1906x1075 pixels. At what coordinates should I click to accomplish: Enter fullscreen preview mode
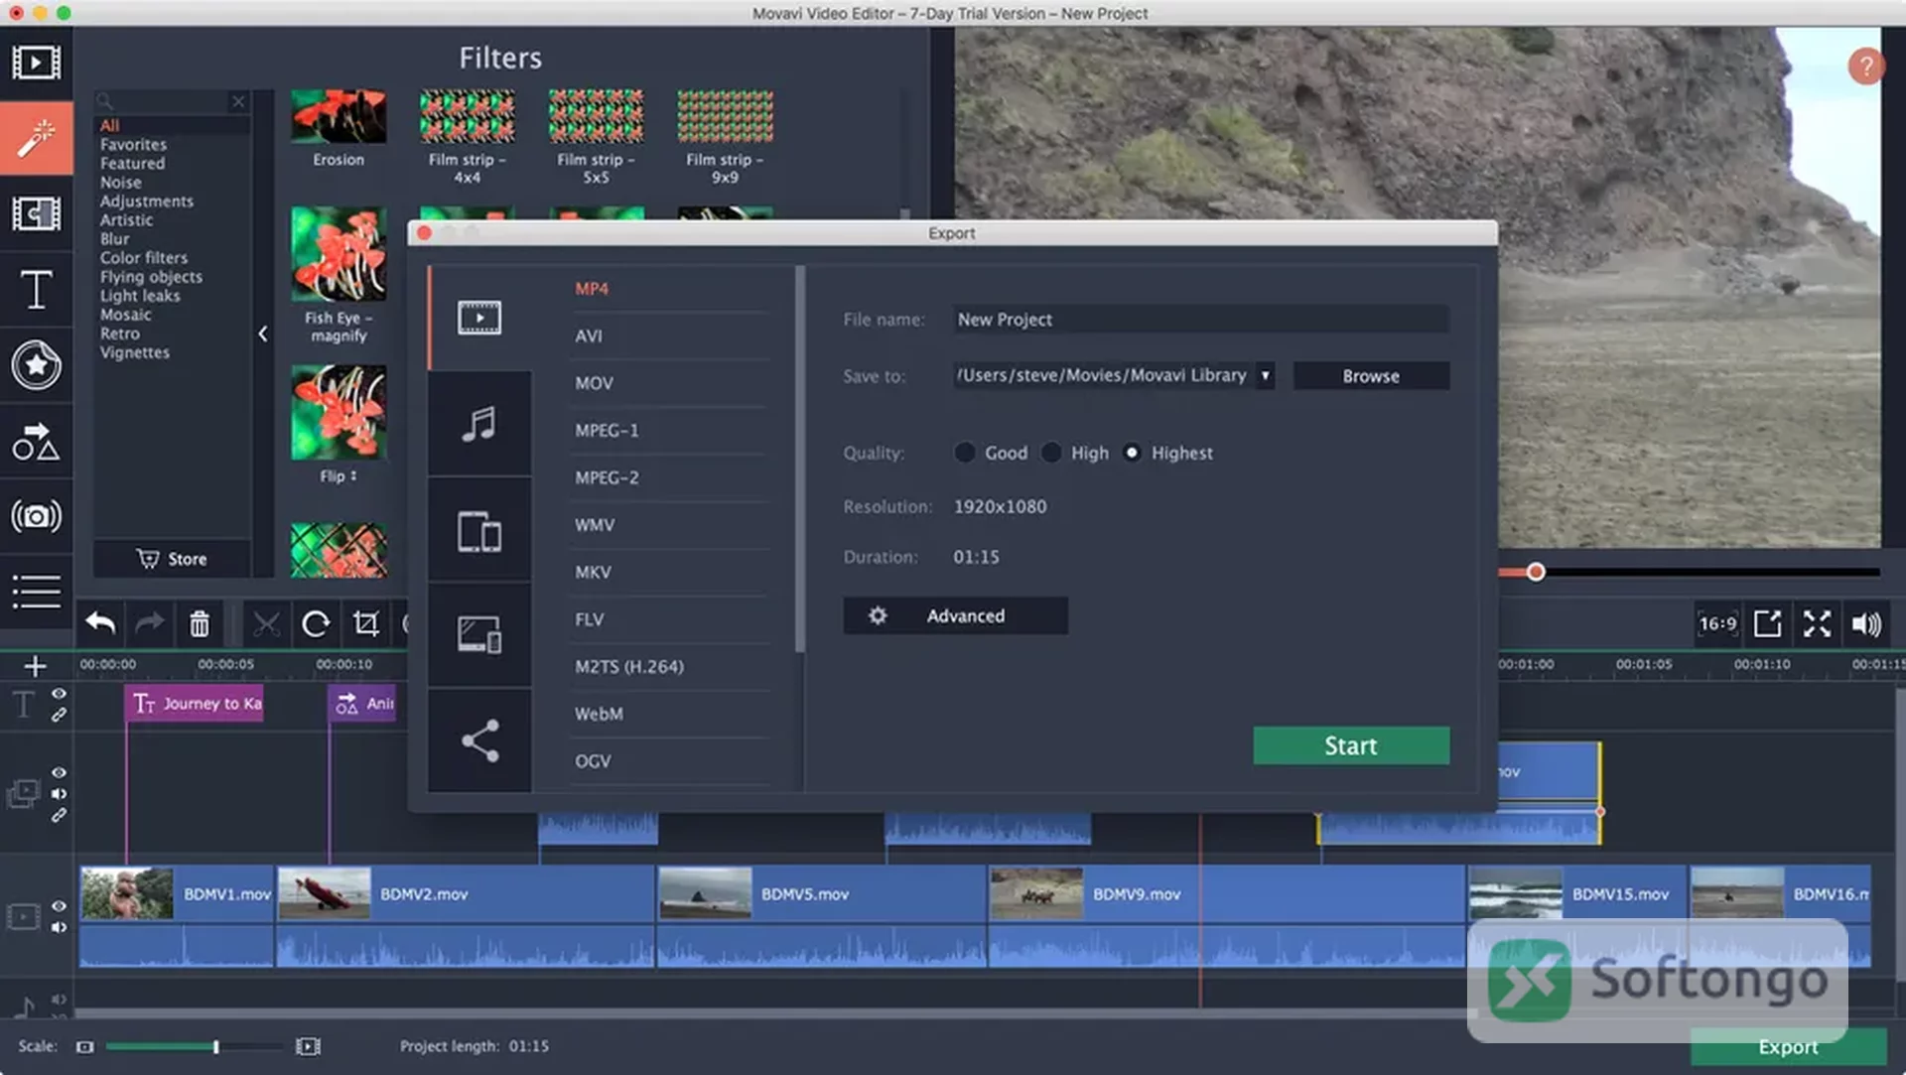pyautogui.click(x=1817, y=623)
